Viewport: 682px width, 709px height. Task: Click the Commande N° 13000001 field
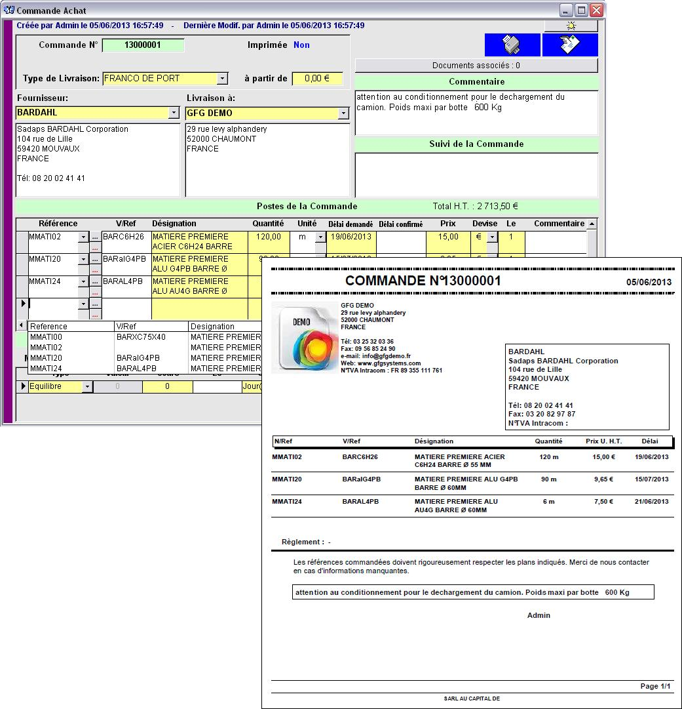[143, 45]
